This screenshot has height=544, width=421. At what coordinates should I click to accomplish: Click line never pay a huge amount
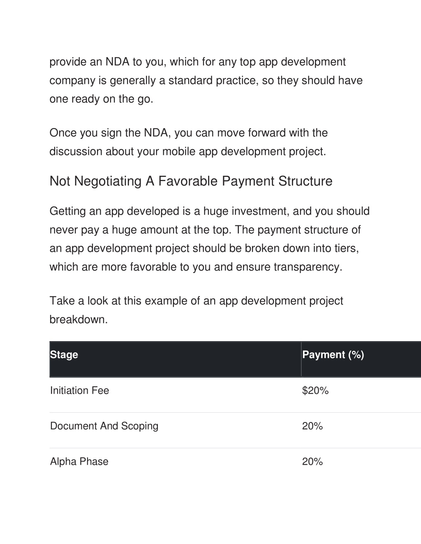[205, 230]
